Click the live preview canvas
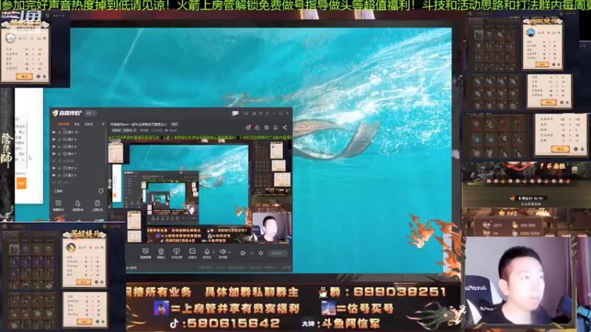This screenshot has height=332, width=591. pyautogui.click(x=200, y=188)
